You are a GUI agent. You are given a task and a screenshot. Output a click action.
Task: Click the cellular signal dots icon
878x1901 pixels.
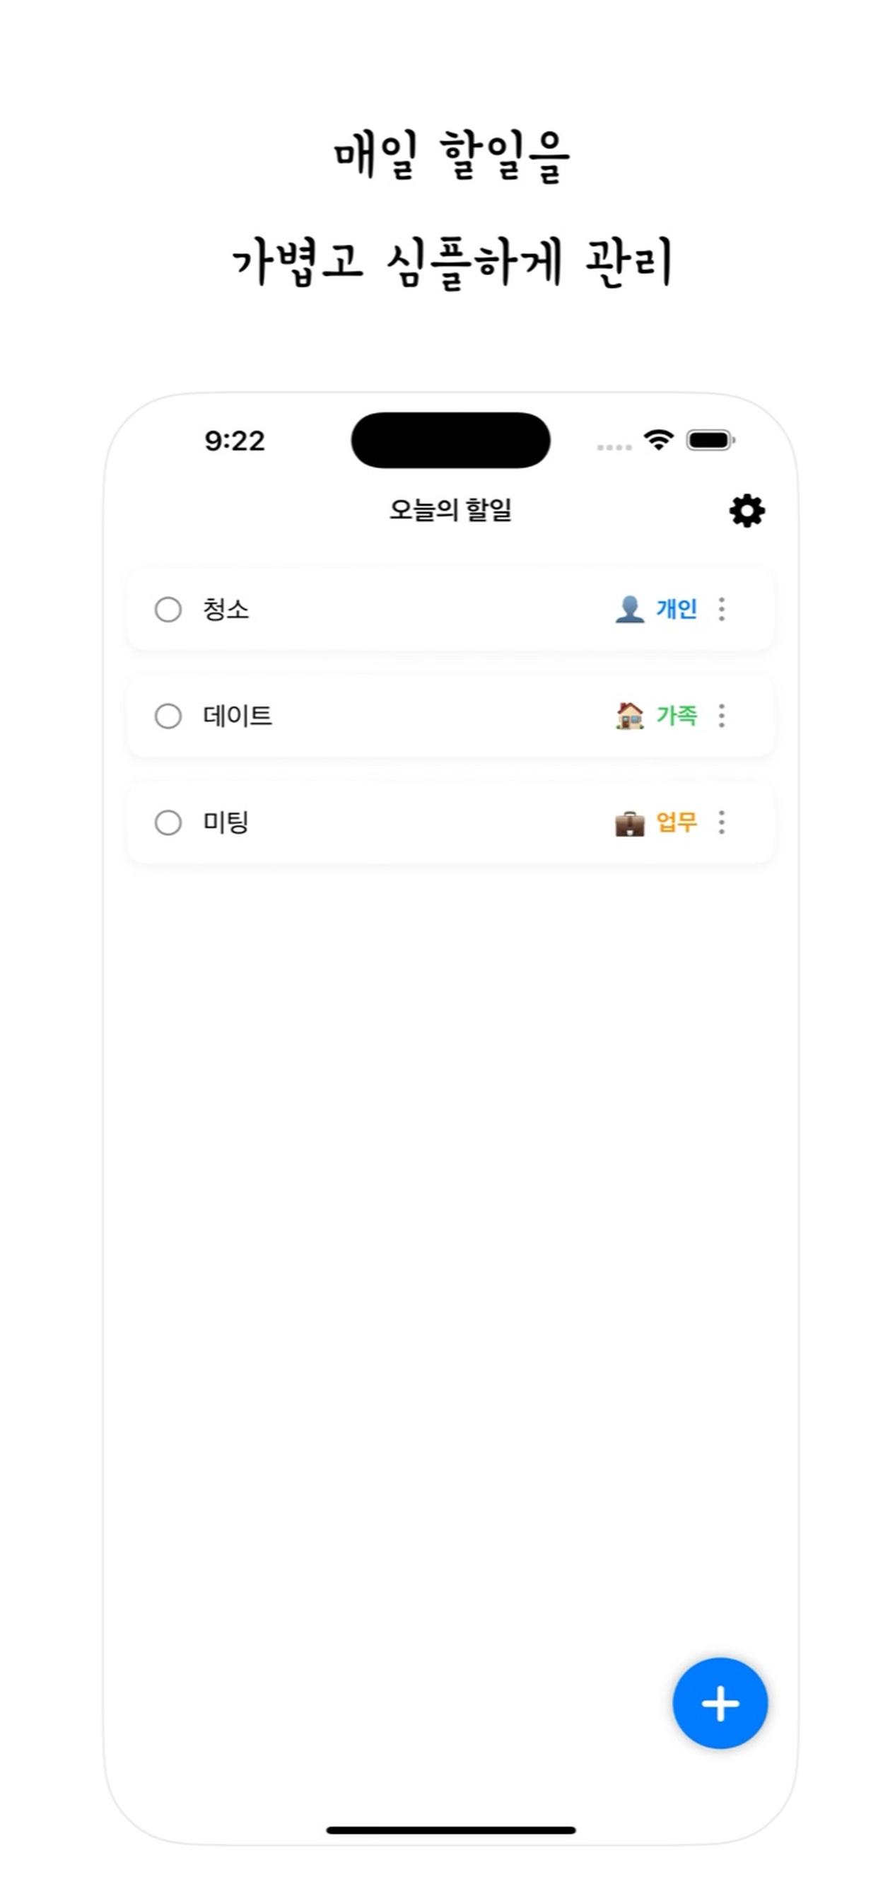pos(614,447)
